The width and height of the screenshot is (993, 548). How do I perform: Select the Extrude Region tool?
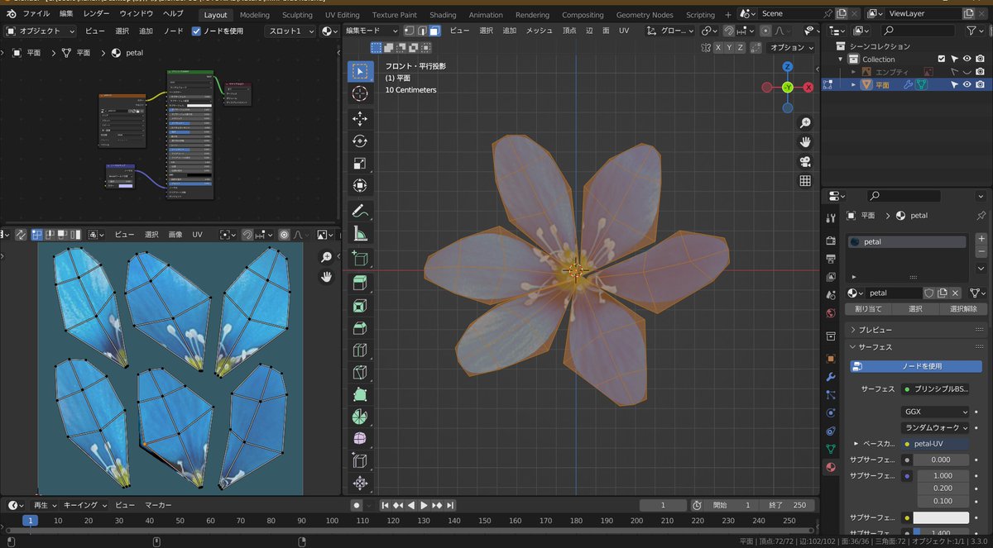tap(360, 284)
